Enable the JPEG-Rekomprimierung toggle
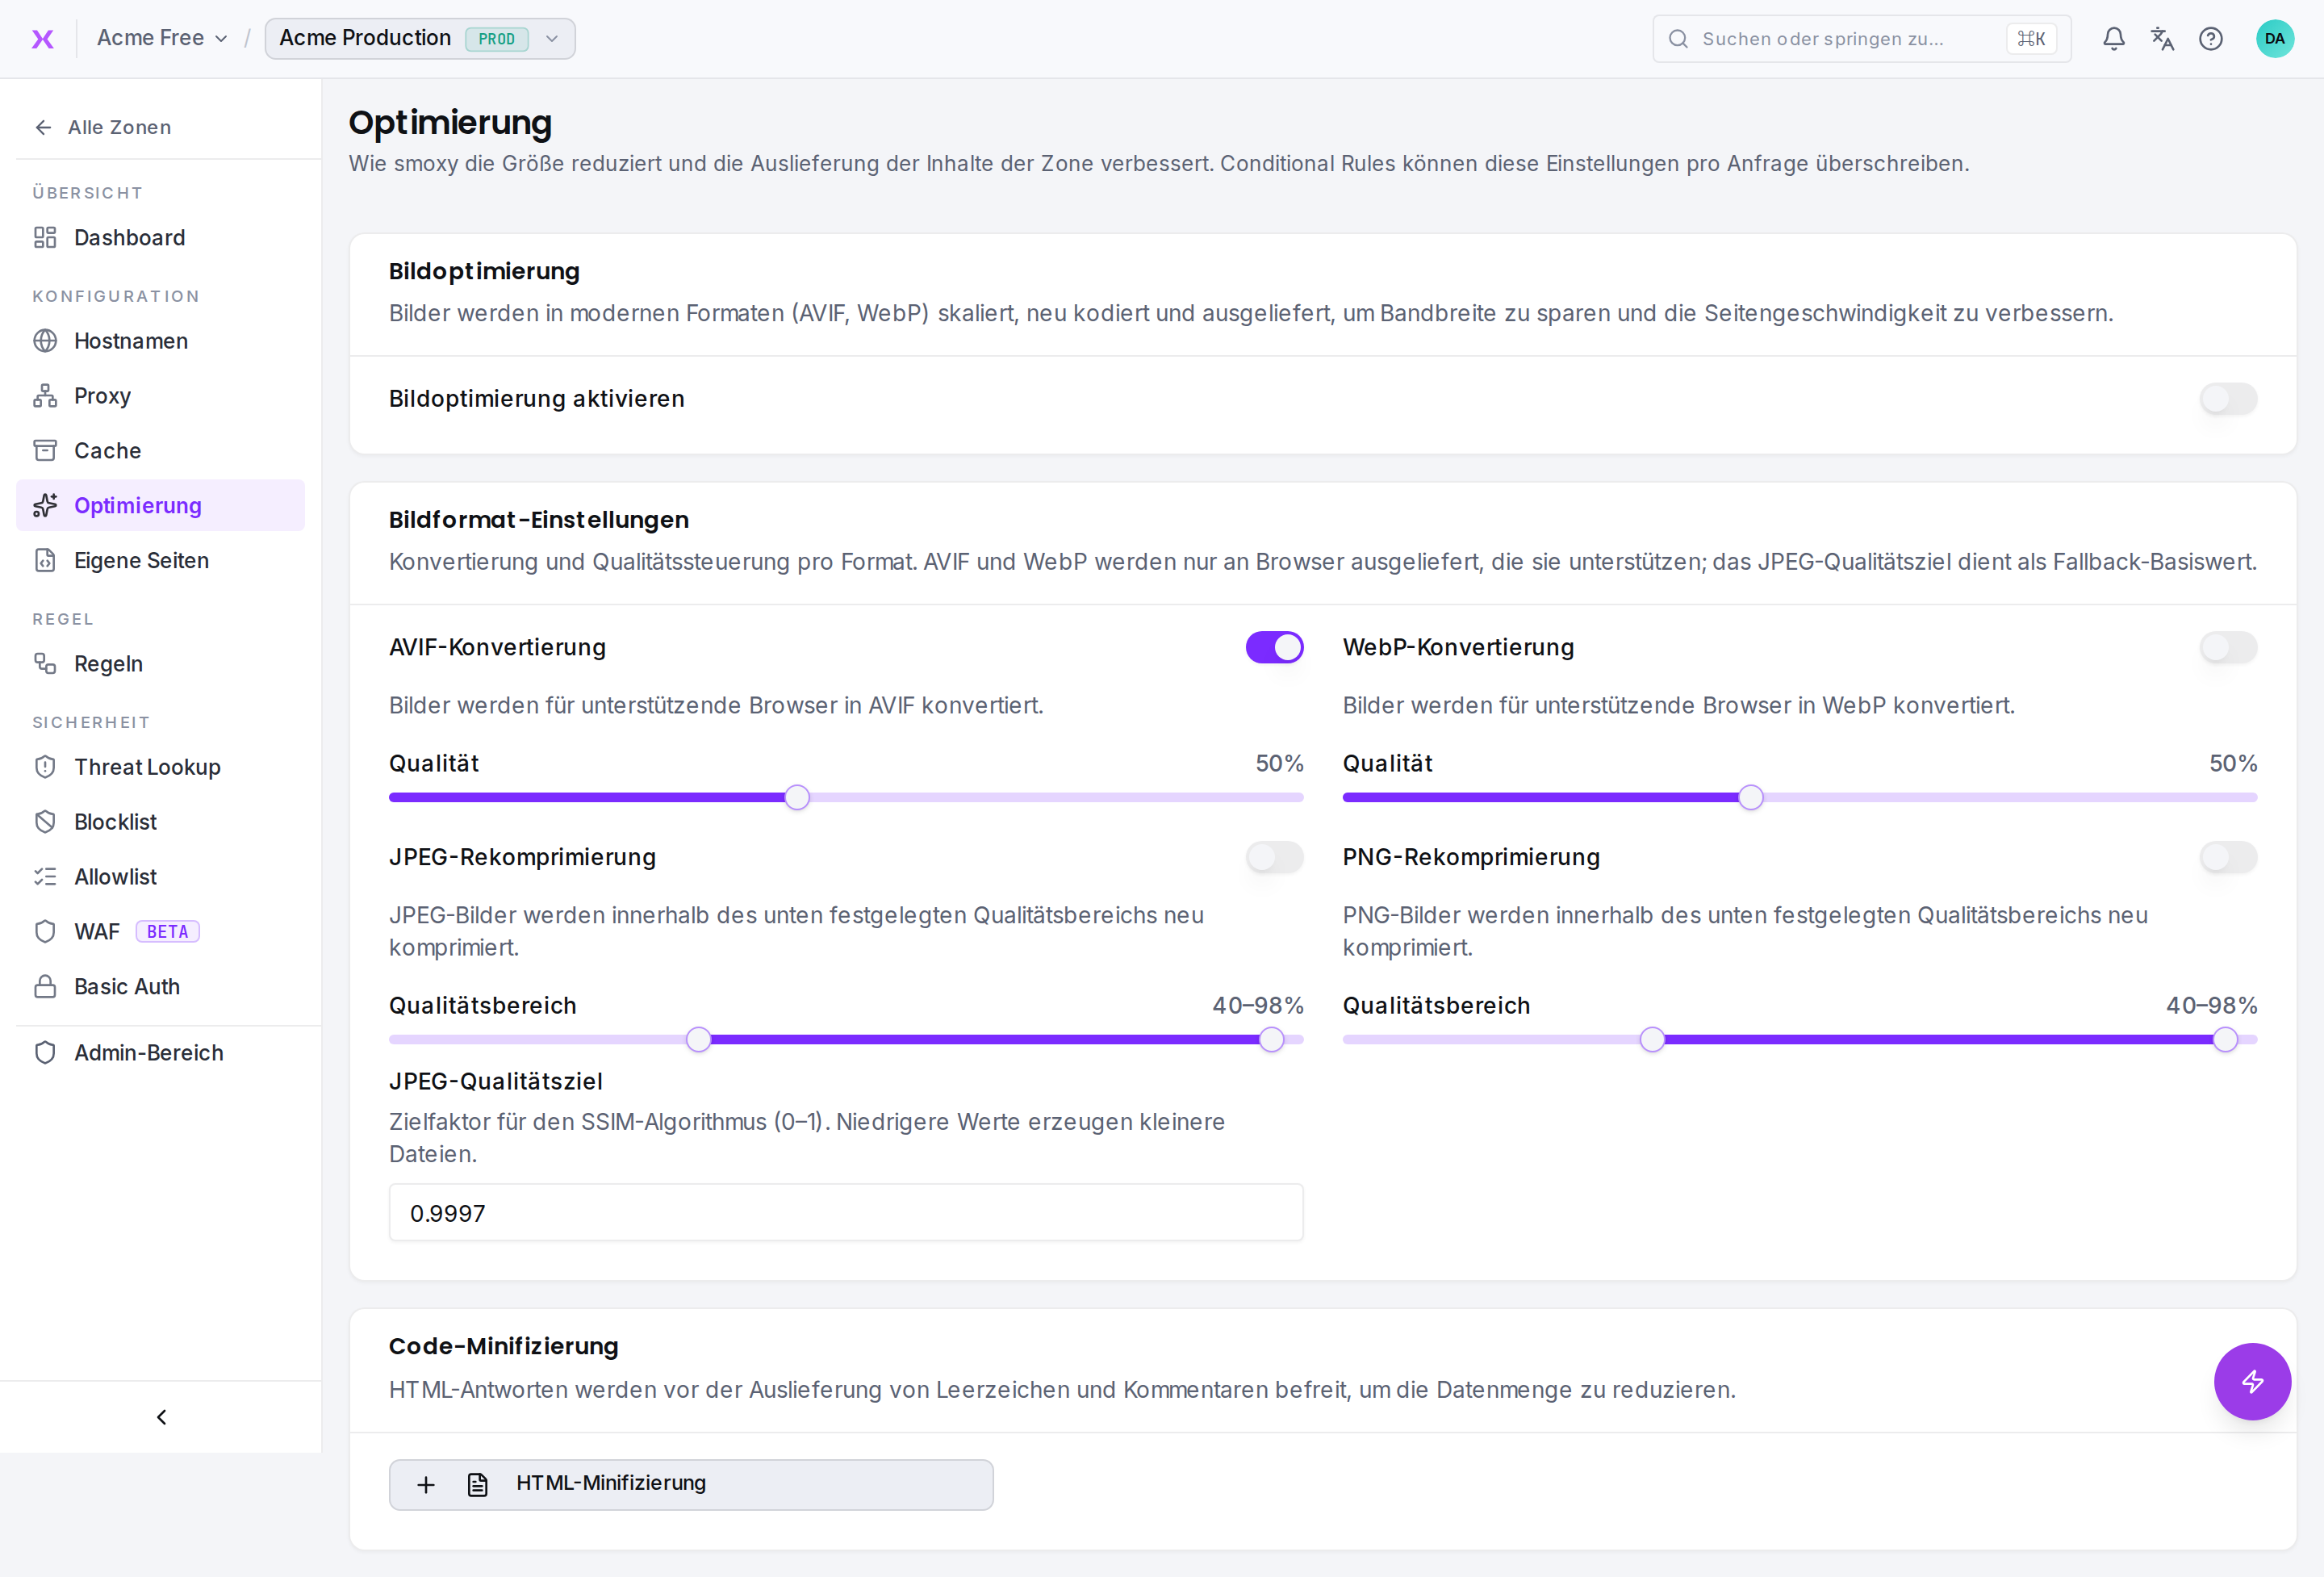Viewport: 2324px width, 1577px height. click(1274, 857)
